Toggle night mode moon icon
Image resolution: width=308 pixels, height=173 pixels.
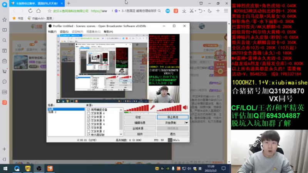point(209,11)
